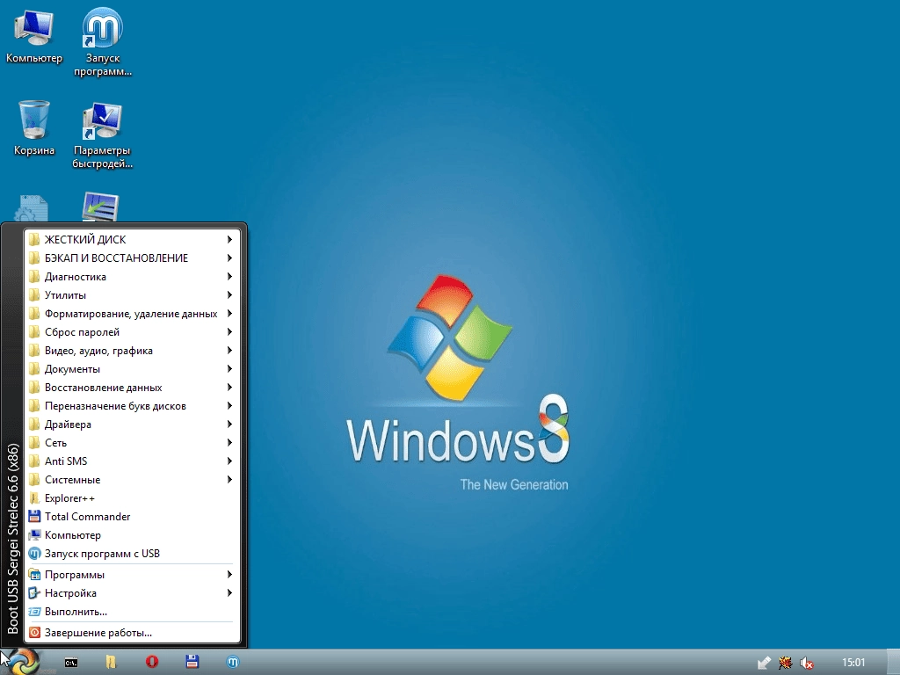Expand the Программы submenu arrow
900x675 pixels.
[229, 574]
